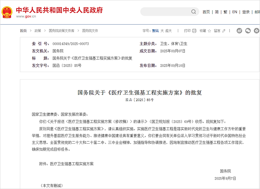Image resolution: width=260 pixels, height=189 pixels.
Task: Click the 国函〔2025〕85号 subtitle under heading
Action: [140, 100]
